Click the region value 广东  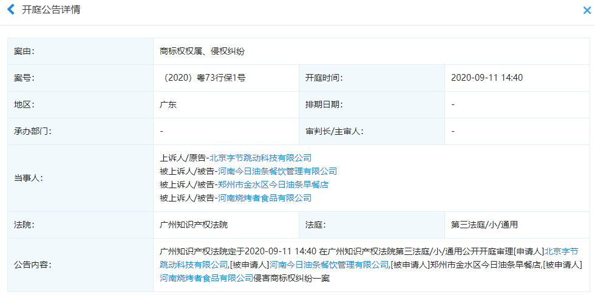click(x=168, y=104)
